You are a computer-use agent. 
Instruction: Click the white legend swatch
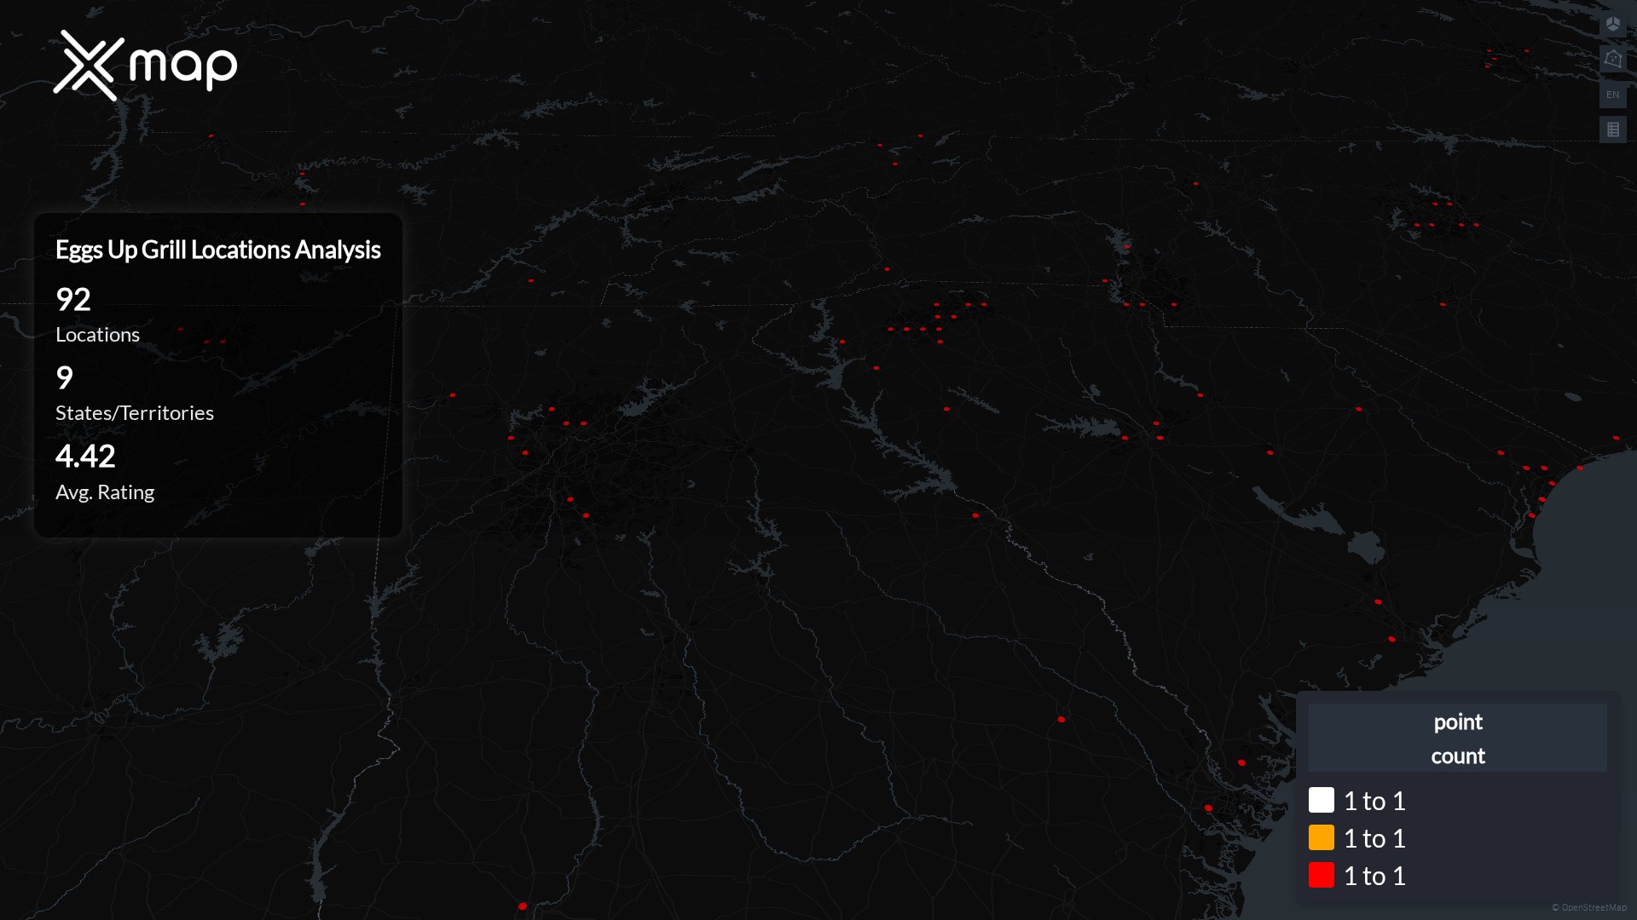click(x=1321, y=800)
